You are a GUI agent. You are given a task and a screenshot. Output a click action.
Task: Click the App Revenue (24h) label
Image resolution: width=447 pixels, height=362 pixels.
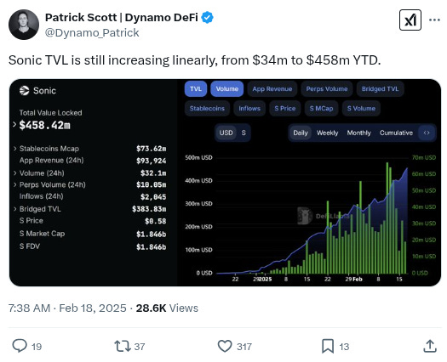point(52,161)
